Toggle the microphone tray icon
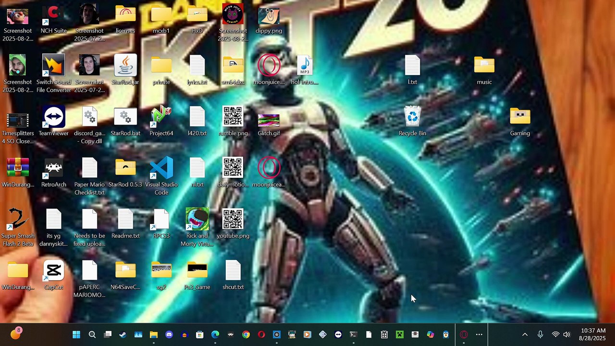The image size is (615, 346). pos(540,334)
